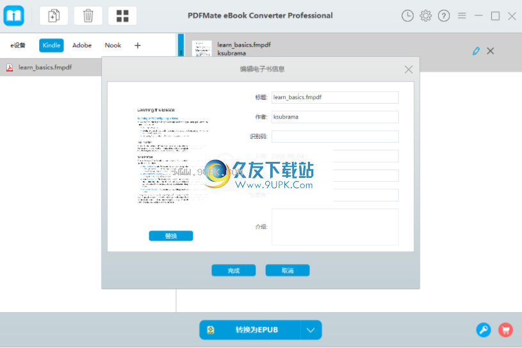Open settings gear icon
The width and height of the screenshot is (522, 348).
(x=425, y=15)
